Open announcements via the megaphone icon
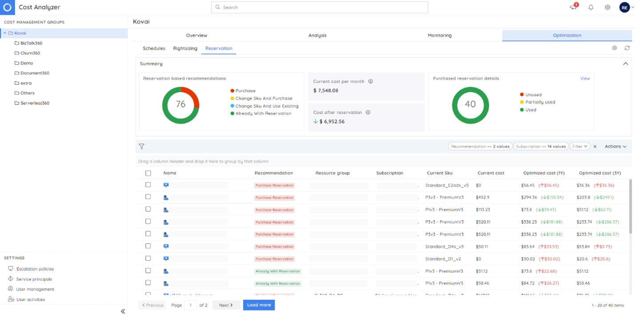 pos(573,7)
